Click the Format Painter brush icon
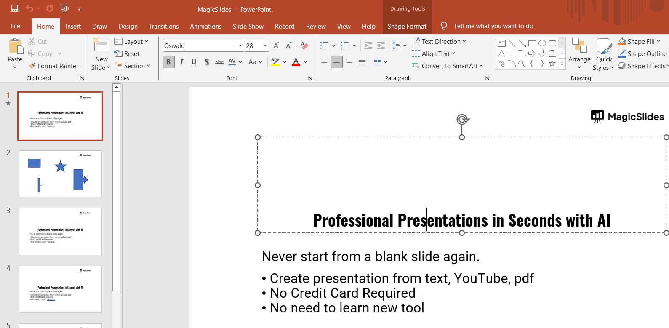Screen dimensions: 669x328 click(32, 66)
